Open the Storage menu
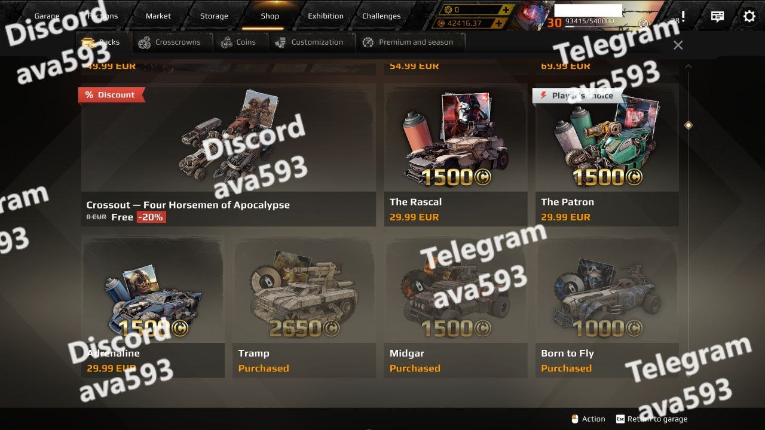 (214, 16)
